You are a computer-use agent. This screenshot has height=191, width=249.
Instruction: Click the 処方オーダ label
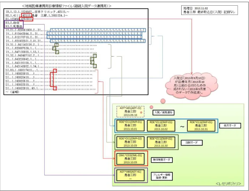pos(230,126)
